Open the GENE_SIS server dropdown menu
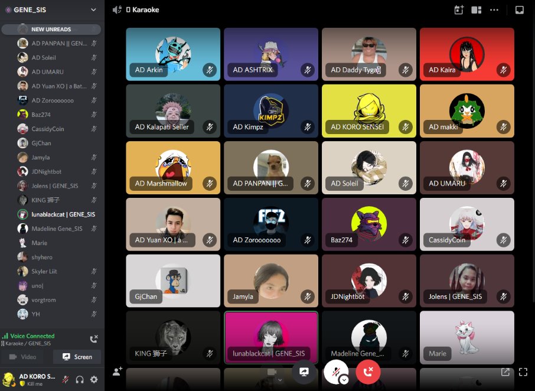 pyautogui.click(x=93, y=9)
